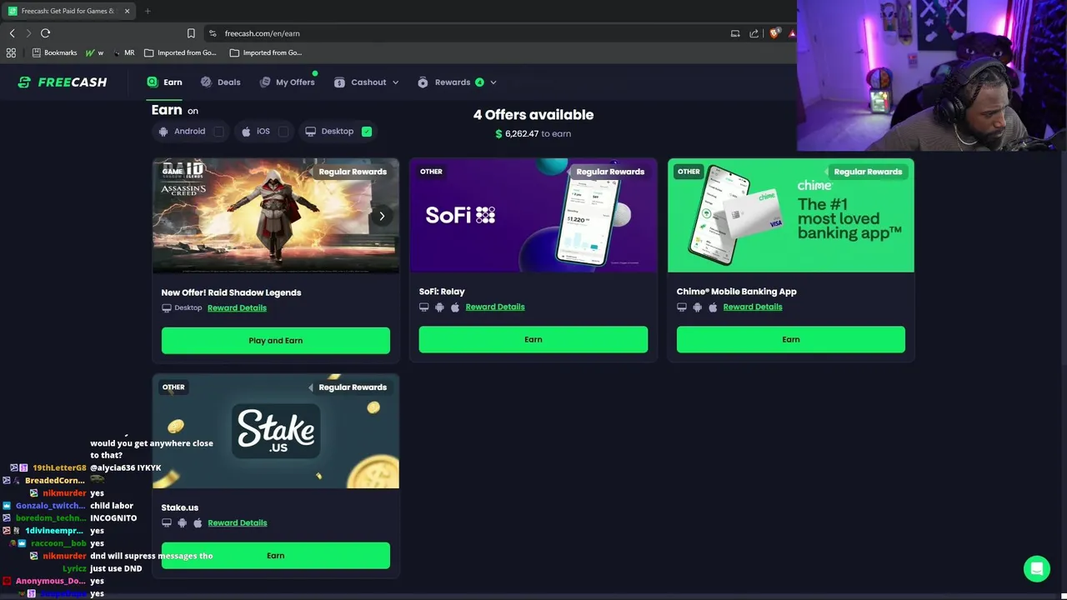Click the '4 Offers available' heading
Viewport: 1067px width, 600px height.
click(x=533, y=115)
